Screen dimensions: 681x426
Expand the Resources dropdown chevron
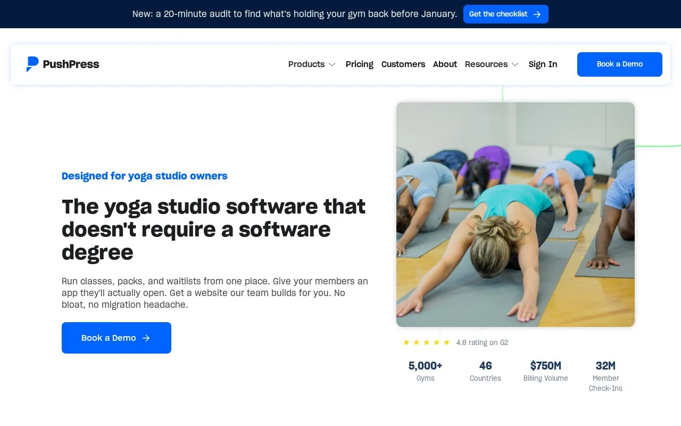(x=515, y=64)
